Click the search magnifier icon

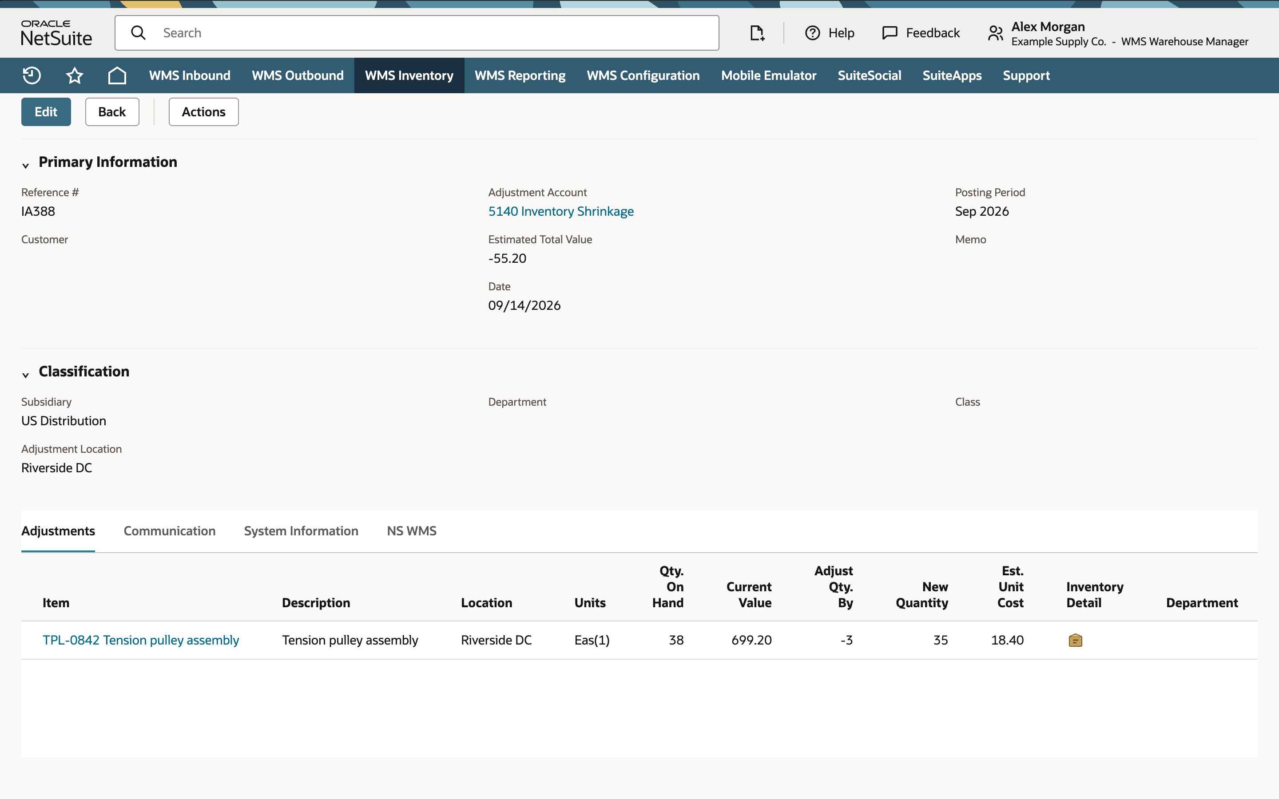[x=139, y=33]
